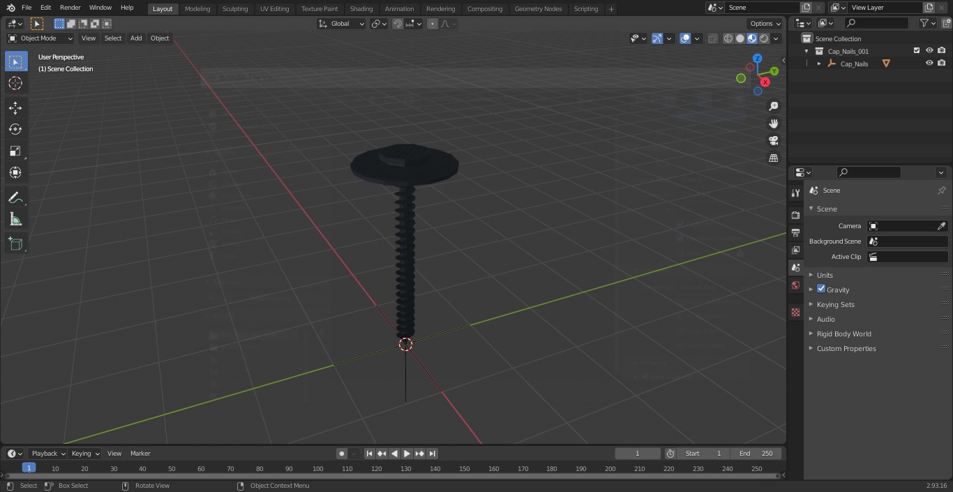Pick the Rotate tool
Viewport: 953px width, 492px height.
coord(16,129)
